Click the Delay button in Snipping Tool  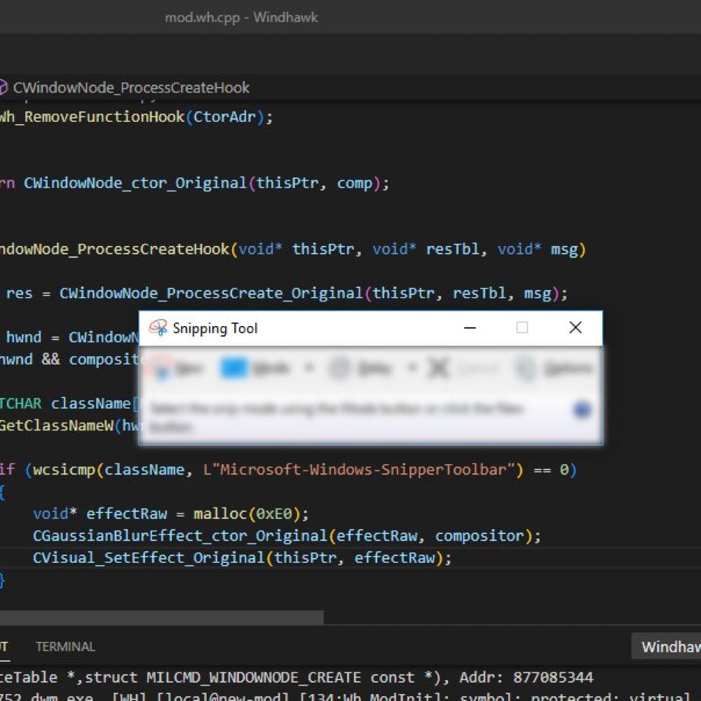point(360,369)
